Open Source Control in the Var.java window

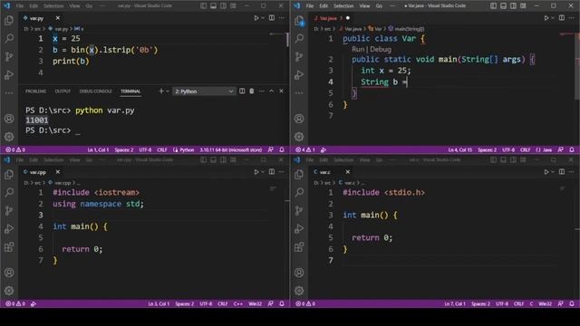point(299,56)
